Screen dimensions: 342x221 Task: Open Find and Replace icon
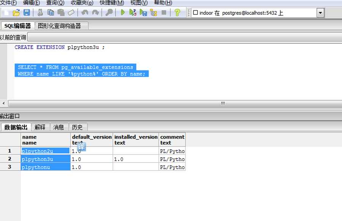pos(109,13)
